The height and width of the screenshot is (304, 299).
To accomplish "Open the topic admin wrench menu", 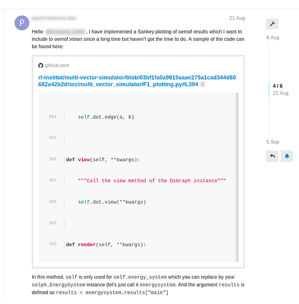I will (272, 24).
